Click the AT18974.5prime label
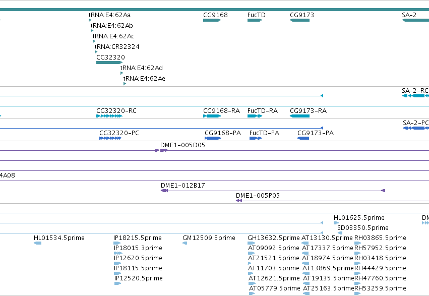The height and width of the screenshot is (296, 429). point(328,258)
